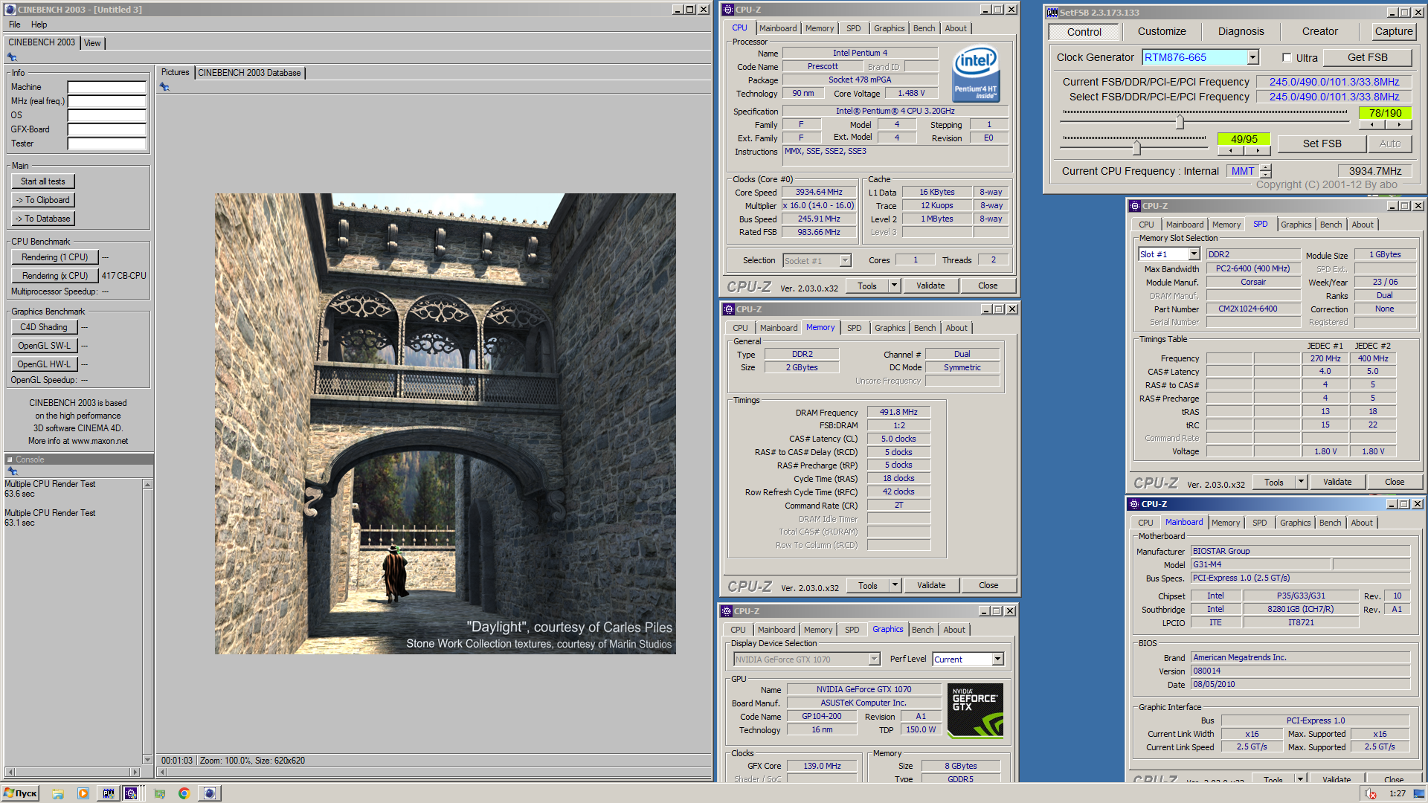Open the About tab in CPU-Z Memory window
Image resolution: width=1428 pixels, height=803 pixels.
click(956, 328)
